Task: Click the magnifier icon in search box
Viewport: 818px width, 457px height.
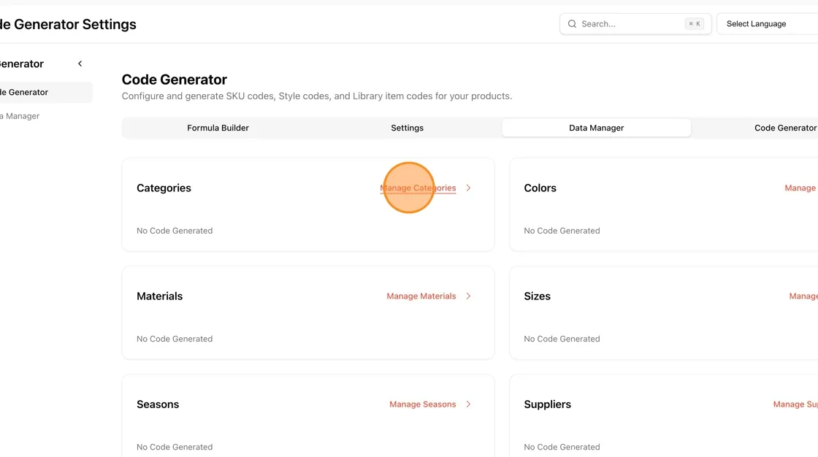Action: [x=573, y=24]
